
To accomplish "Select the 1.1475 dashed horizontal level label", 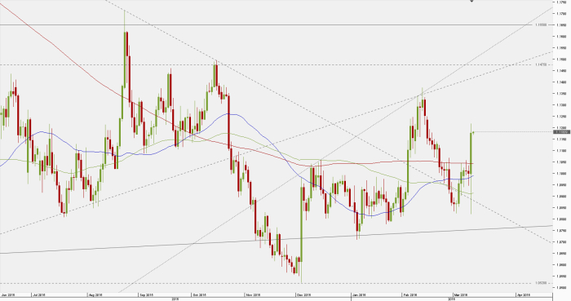I will point(541,64).
